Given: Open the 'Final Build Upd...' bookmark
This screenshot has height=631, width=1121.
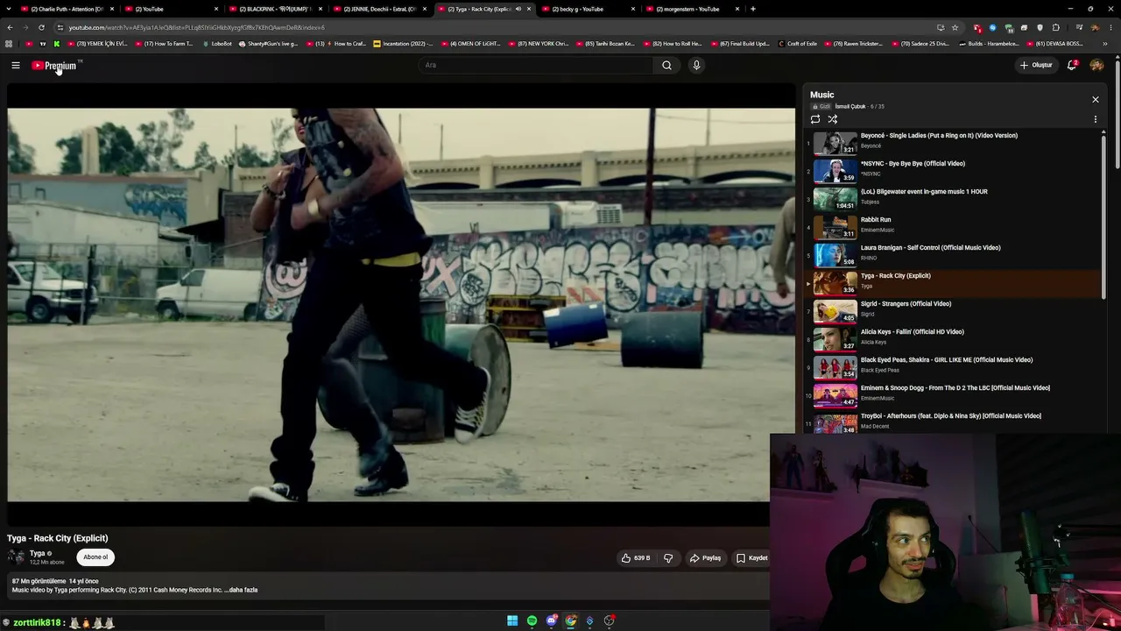Looking at the screenshot, I should pyautogui.click(x=739, y=44).
